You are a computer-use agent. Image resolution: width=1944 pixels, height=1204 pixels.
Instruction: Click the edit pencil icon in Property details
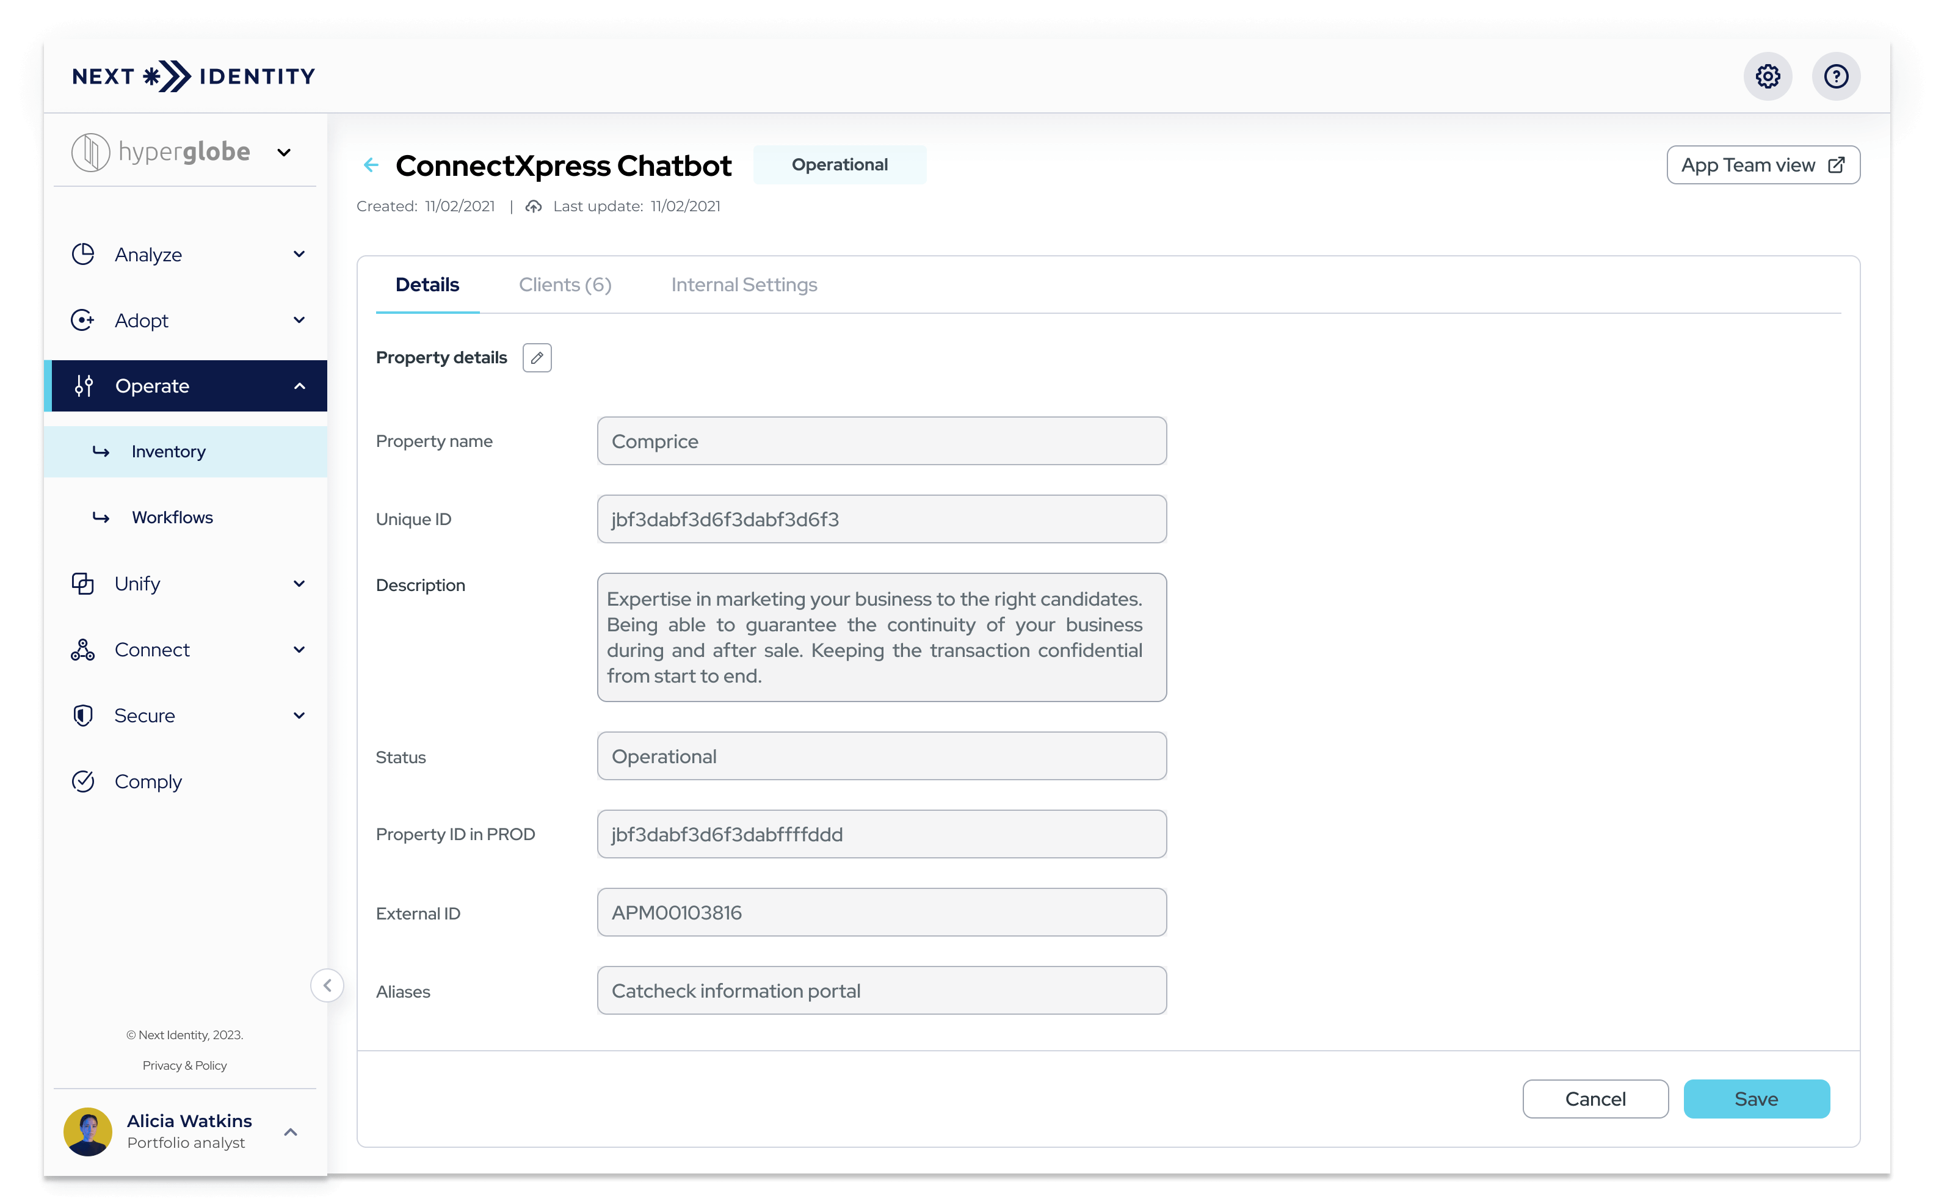coord(537,357)
